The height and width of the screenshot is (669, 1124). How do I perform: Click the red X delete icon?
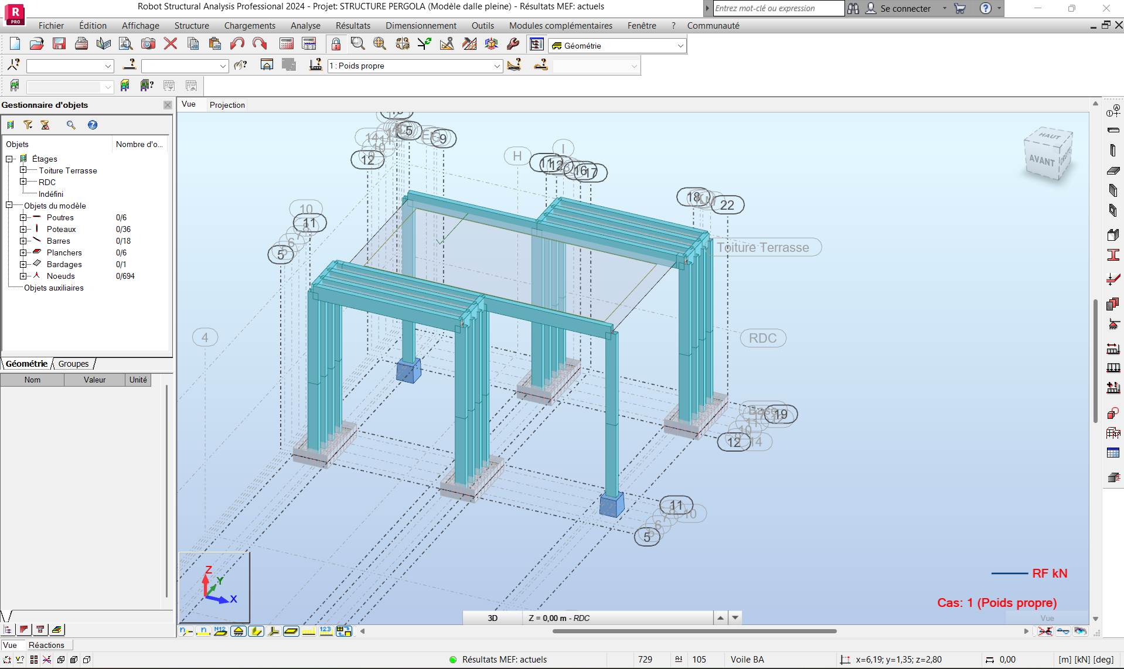[x=171, y=44]
